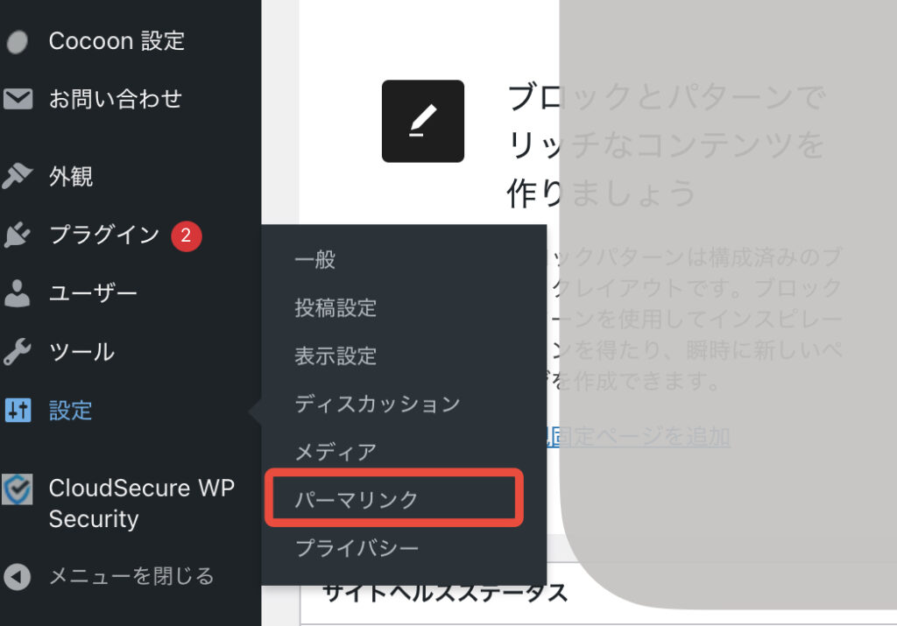
Task: Choose 表示設定 in the flyout menu
Action: coord(335,355)
